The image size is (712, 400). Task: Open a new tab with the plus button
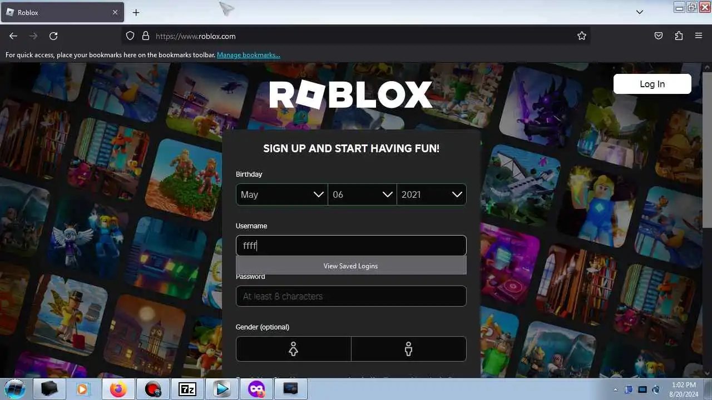click(x=136, y=12)
